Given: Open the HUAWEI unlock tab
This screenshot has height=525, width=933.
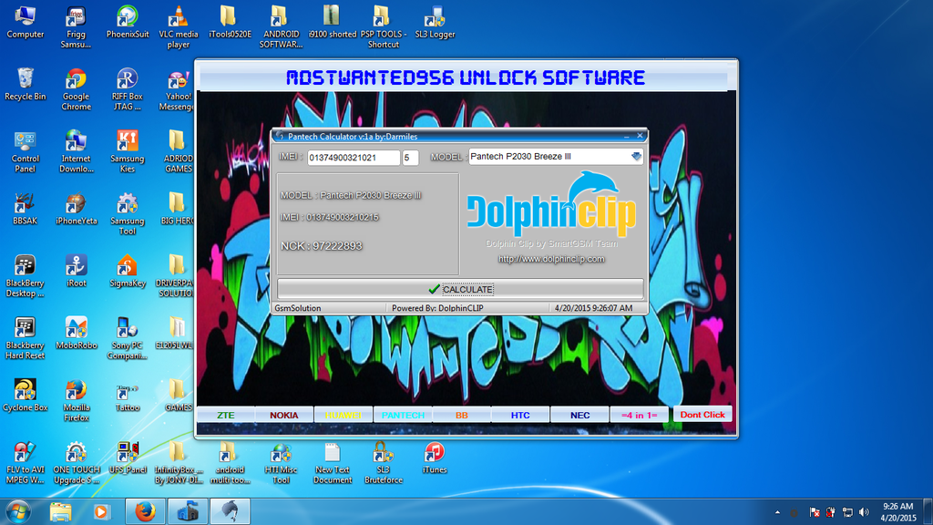Looking at the screenshot, I should coord(343,415).
